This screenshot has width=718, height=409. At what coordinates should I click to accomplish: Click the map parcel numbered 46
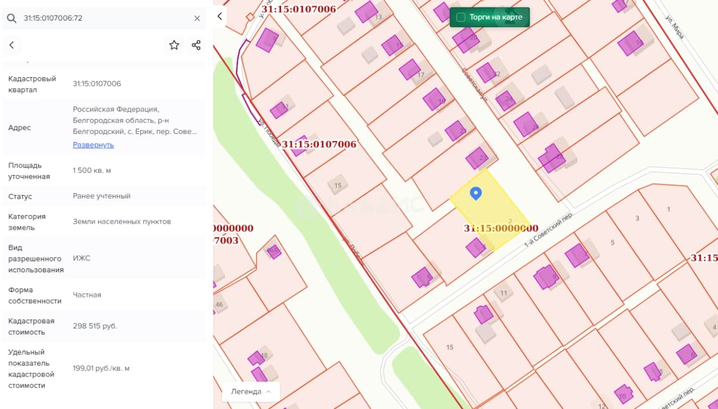(x=219, y=305)
